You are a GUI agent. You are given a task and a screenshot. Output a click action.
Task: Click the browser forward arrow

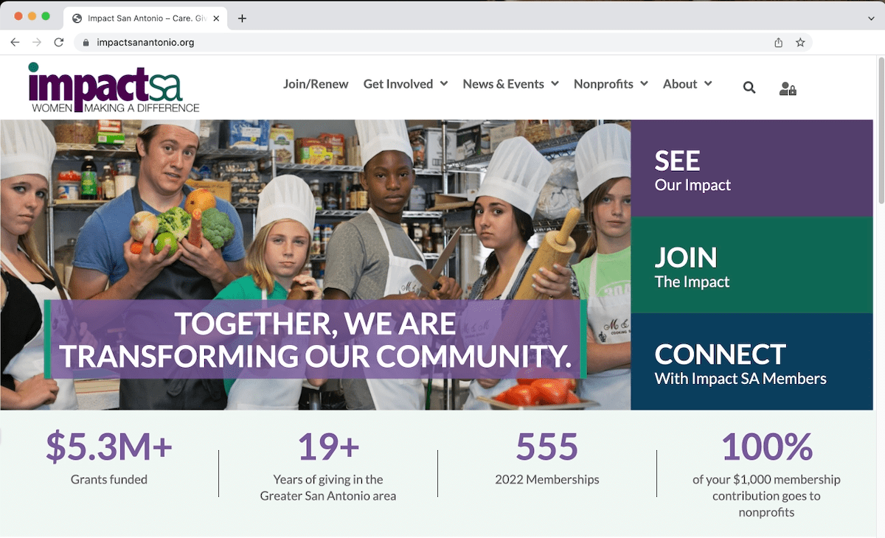[x=37, y=43]
